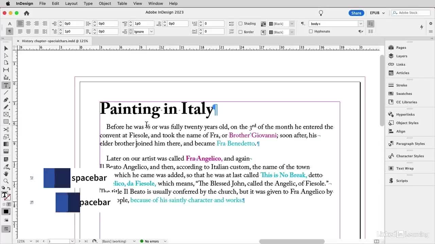Select the Scissors tool
The height and width of the screenshot is (244, 435).
(6, 129)
